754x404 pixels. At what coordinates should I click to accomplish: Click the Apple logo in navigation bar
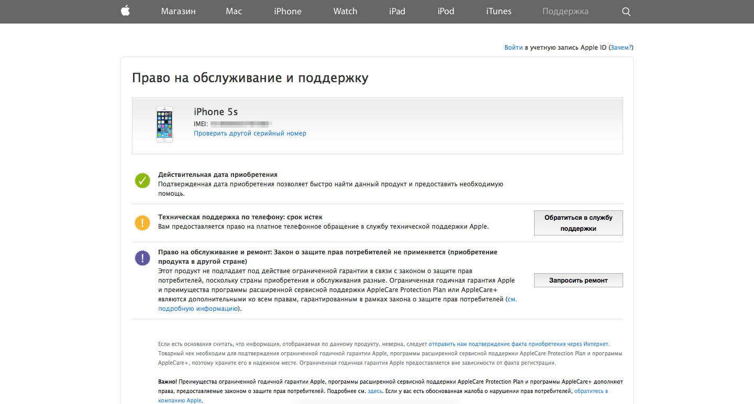coord(125,11)
